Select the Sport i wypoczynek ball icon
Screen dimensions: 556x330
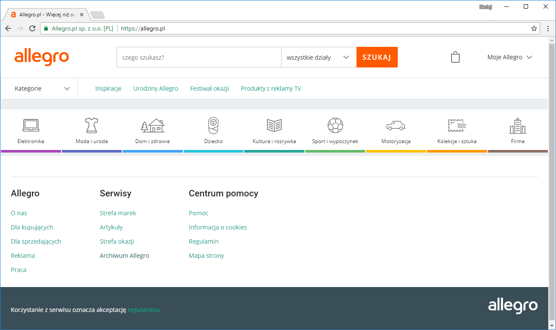pos(335,125)
